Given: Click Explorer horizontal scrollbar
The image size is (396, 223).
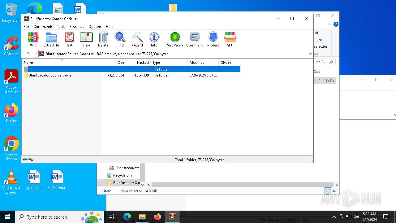Looking at the screenshot, I should coord(242,185).
